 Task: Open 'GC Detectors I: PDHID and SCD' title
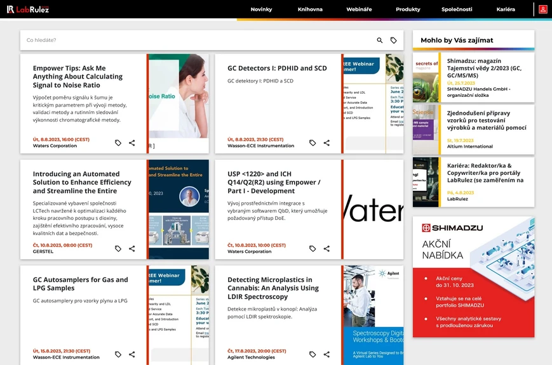tap(277, 68)
